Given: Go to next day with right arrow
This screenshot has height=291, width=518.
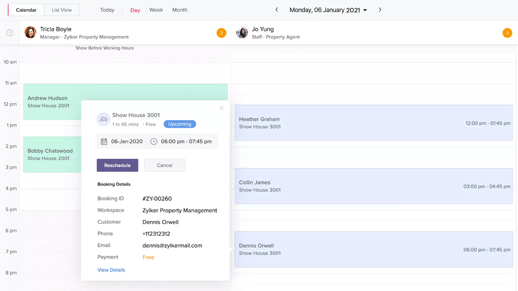Looking at the screenshot, I should pyautogui.click(x=380, y=10).
